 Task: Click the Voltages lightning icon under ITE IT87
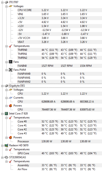tap(11, 6)
